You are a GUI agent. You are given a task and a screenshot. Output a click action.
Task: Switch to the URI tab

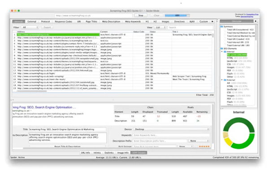(79, 21)
